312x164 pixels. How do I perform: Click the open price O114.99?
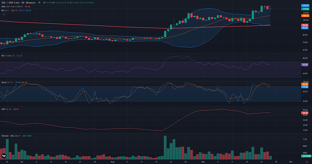(x=47, y=3)
